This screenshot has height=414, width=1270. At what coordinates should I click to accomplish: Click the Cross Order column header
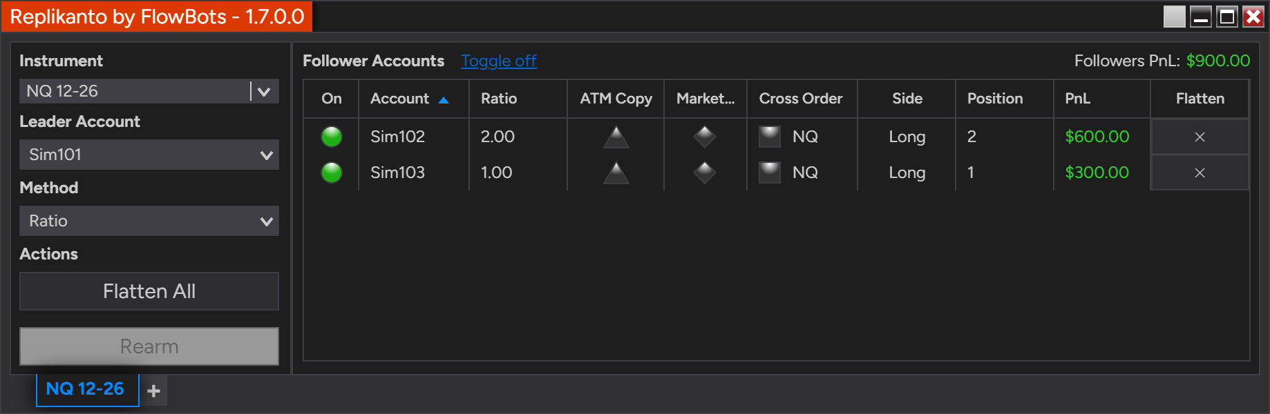[802, 99]
